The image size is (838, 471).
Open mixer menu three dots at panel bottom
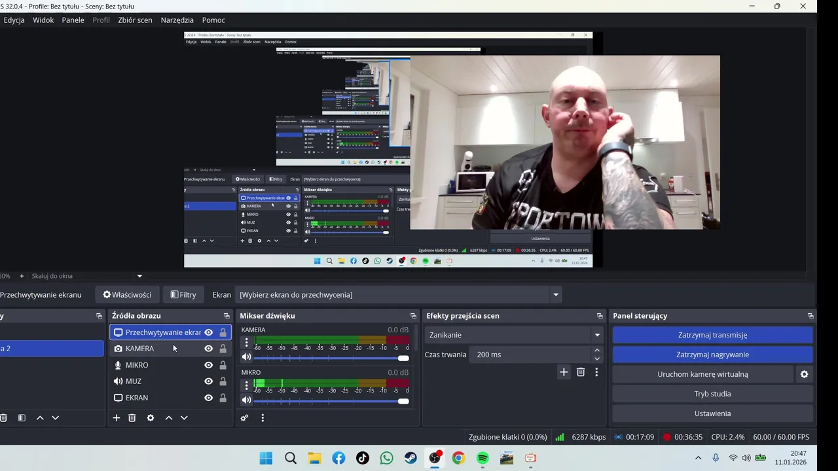tap(263, 418)
